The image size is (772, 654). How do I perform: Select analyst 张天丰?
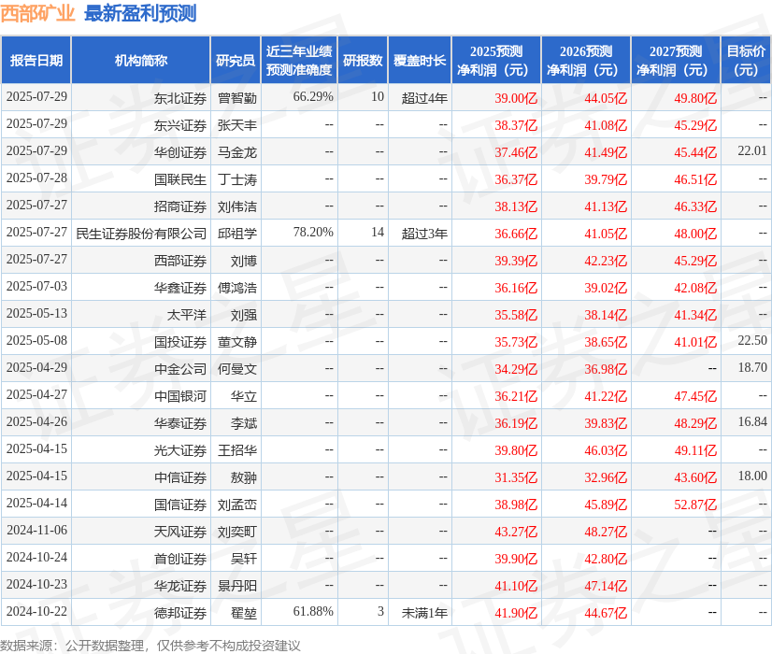click(x=237, y=125)
